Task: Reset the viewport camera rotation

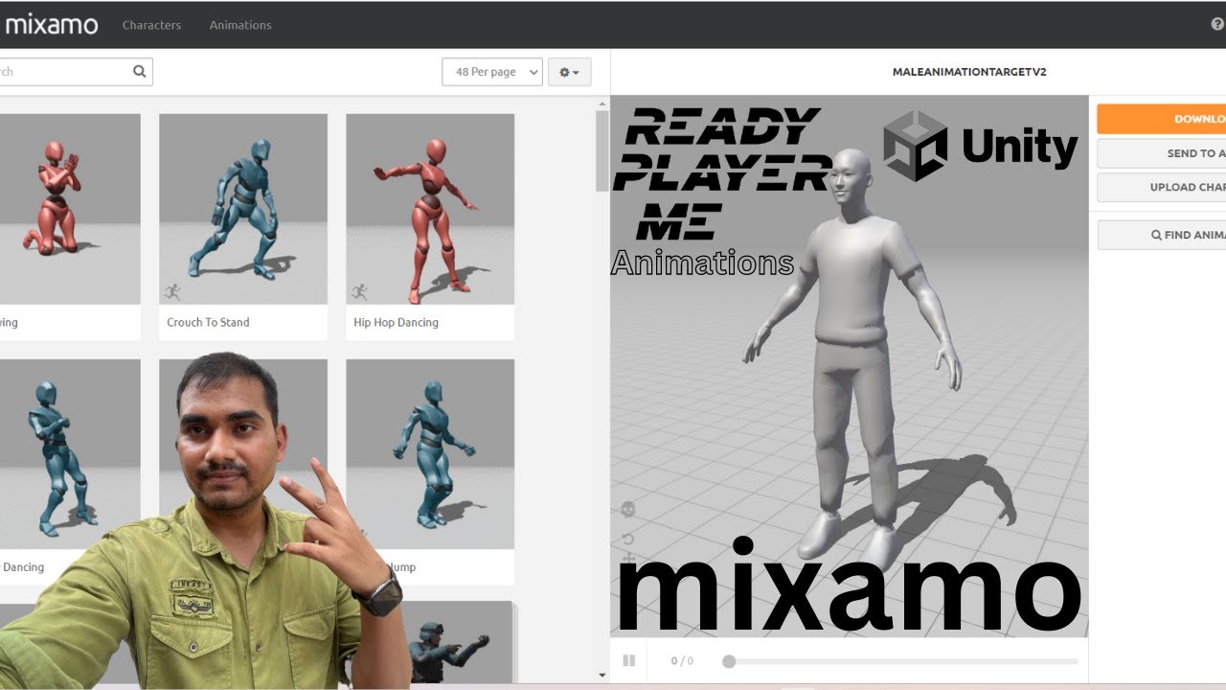Action: tap(628, 539)
